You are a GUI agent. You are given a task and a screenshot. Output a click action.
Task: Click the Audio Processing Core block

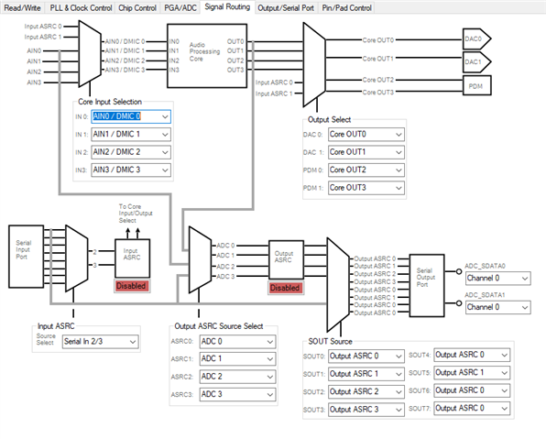[207, 56]
